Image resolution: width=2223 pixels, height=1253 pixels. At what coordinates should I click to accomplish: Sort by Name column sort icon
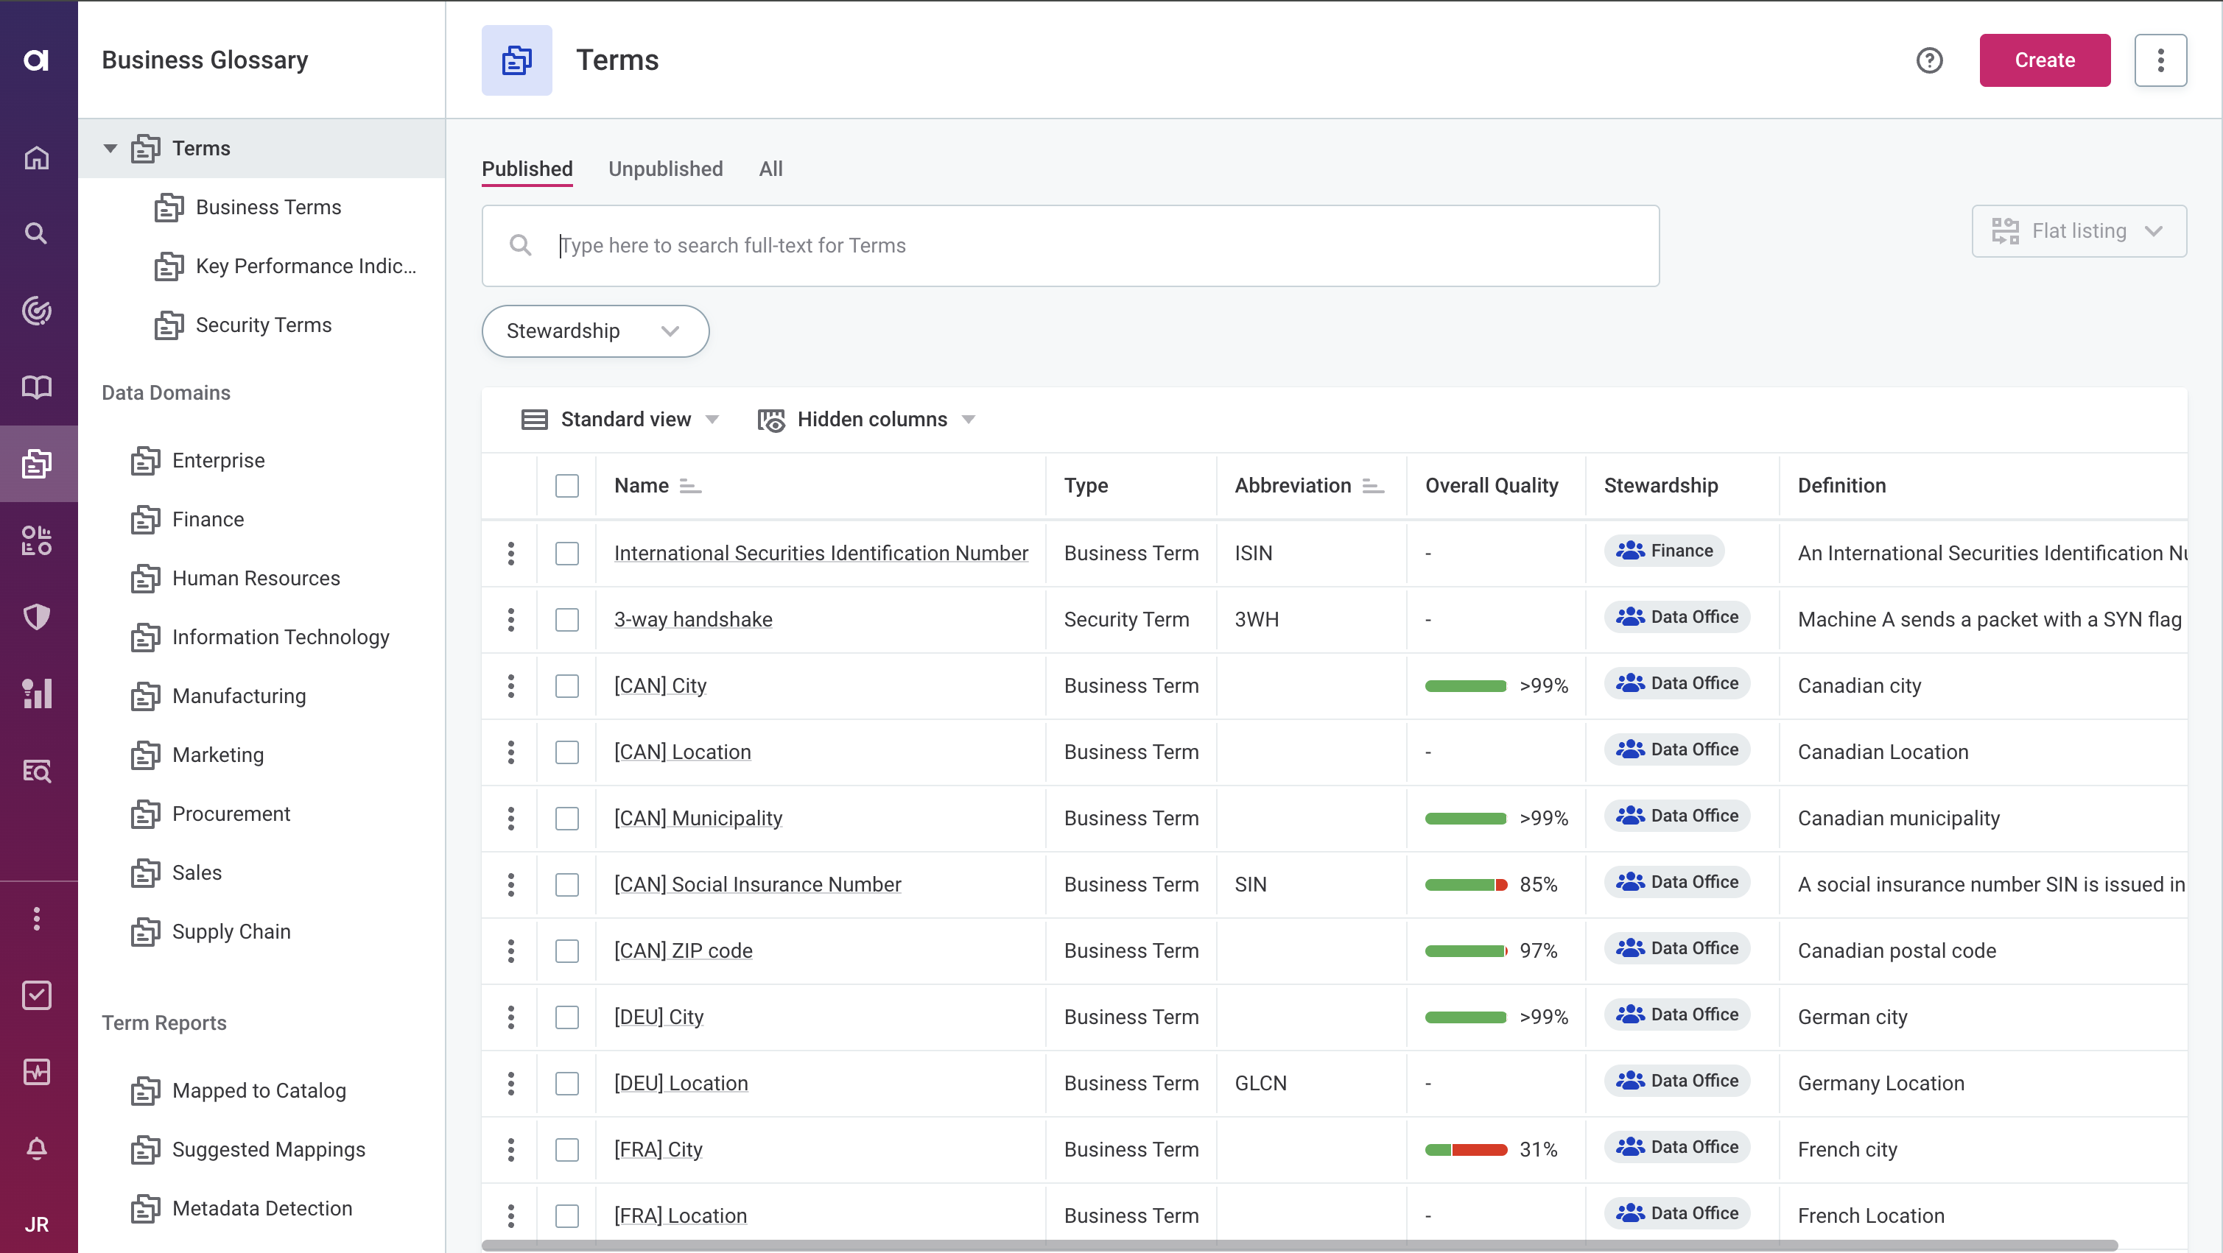689,487
